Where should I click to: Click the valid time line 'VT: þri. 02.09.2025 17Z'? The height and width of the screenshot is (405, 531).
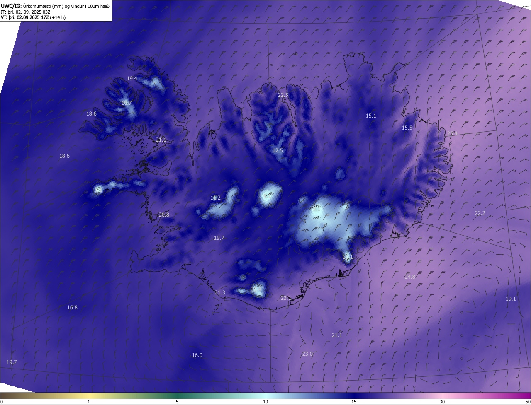(24, 17)
